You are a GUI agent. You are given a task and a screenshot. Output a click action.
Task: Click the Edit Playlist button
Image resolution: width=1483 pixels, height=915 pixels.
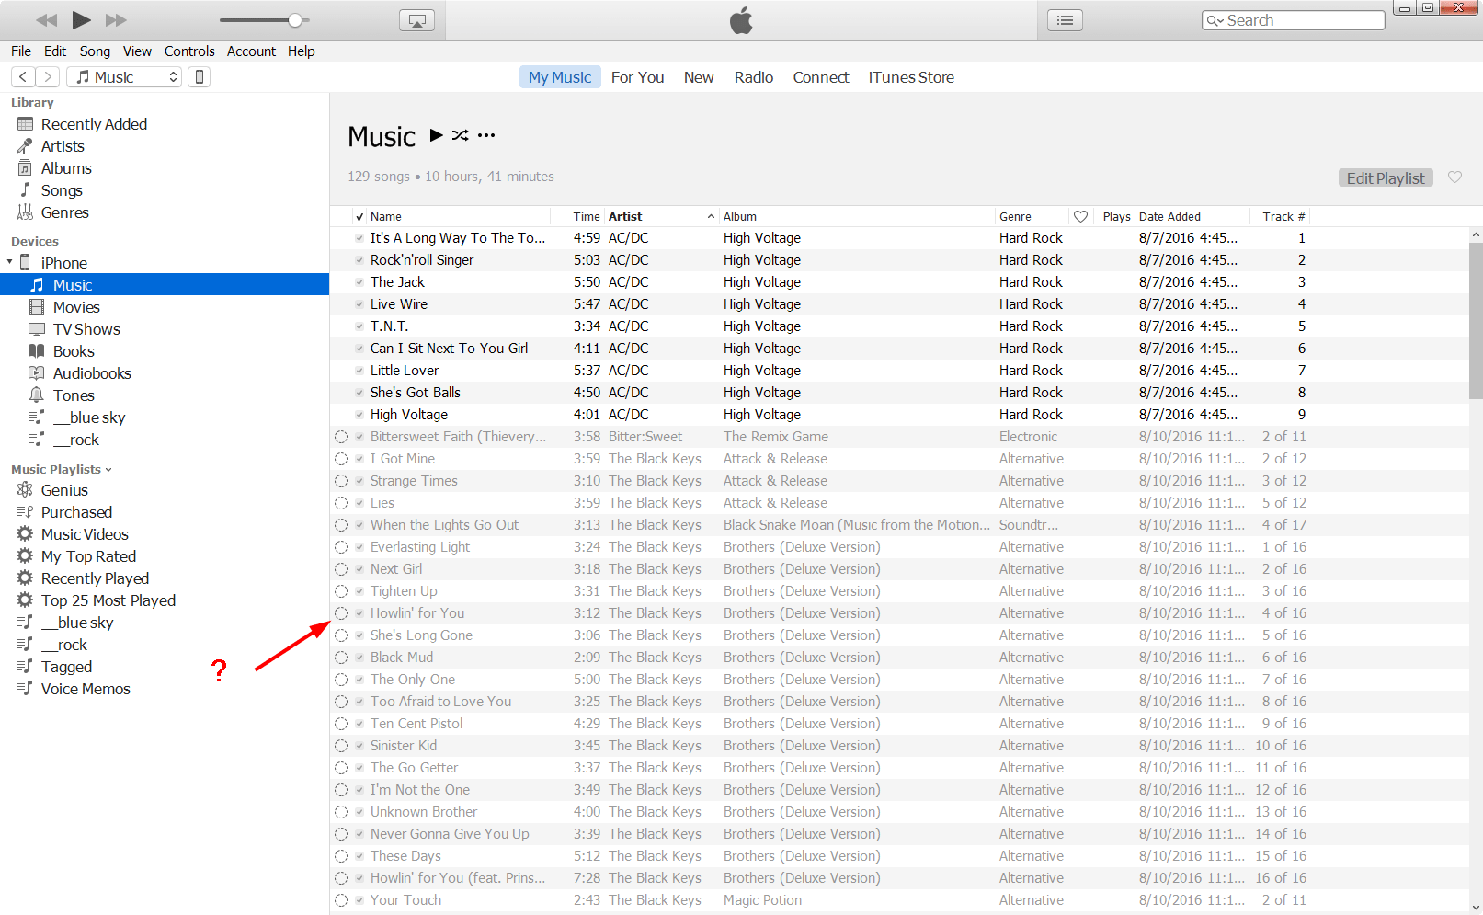pos(1386,178)
